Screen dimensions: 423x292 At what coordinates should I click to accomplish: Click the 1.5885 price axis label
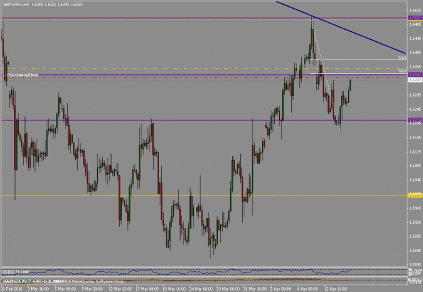[415, 237]
